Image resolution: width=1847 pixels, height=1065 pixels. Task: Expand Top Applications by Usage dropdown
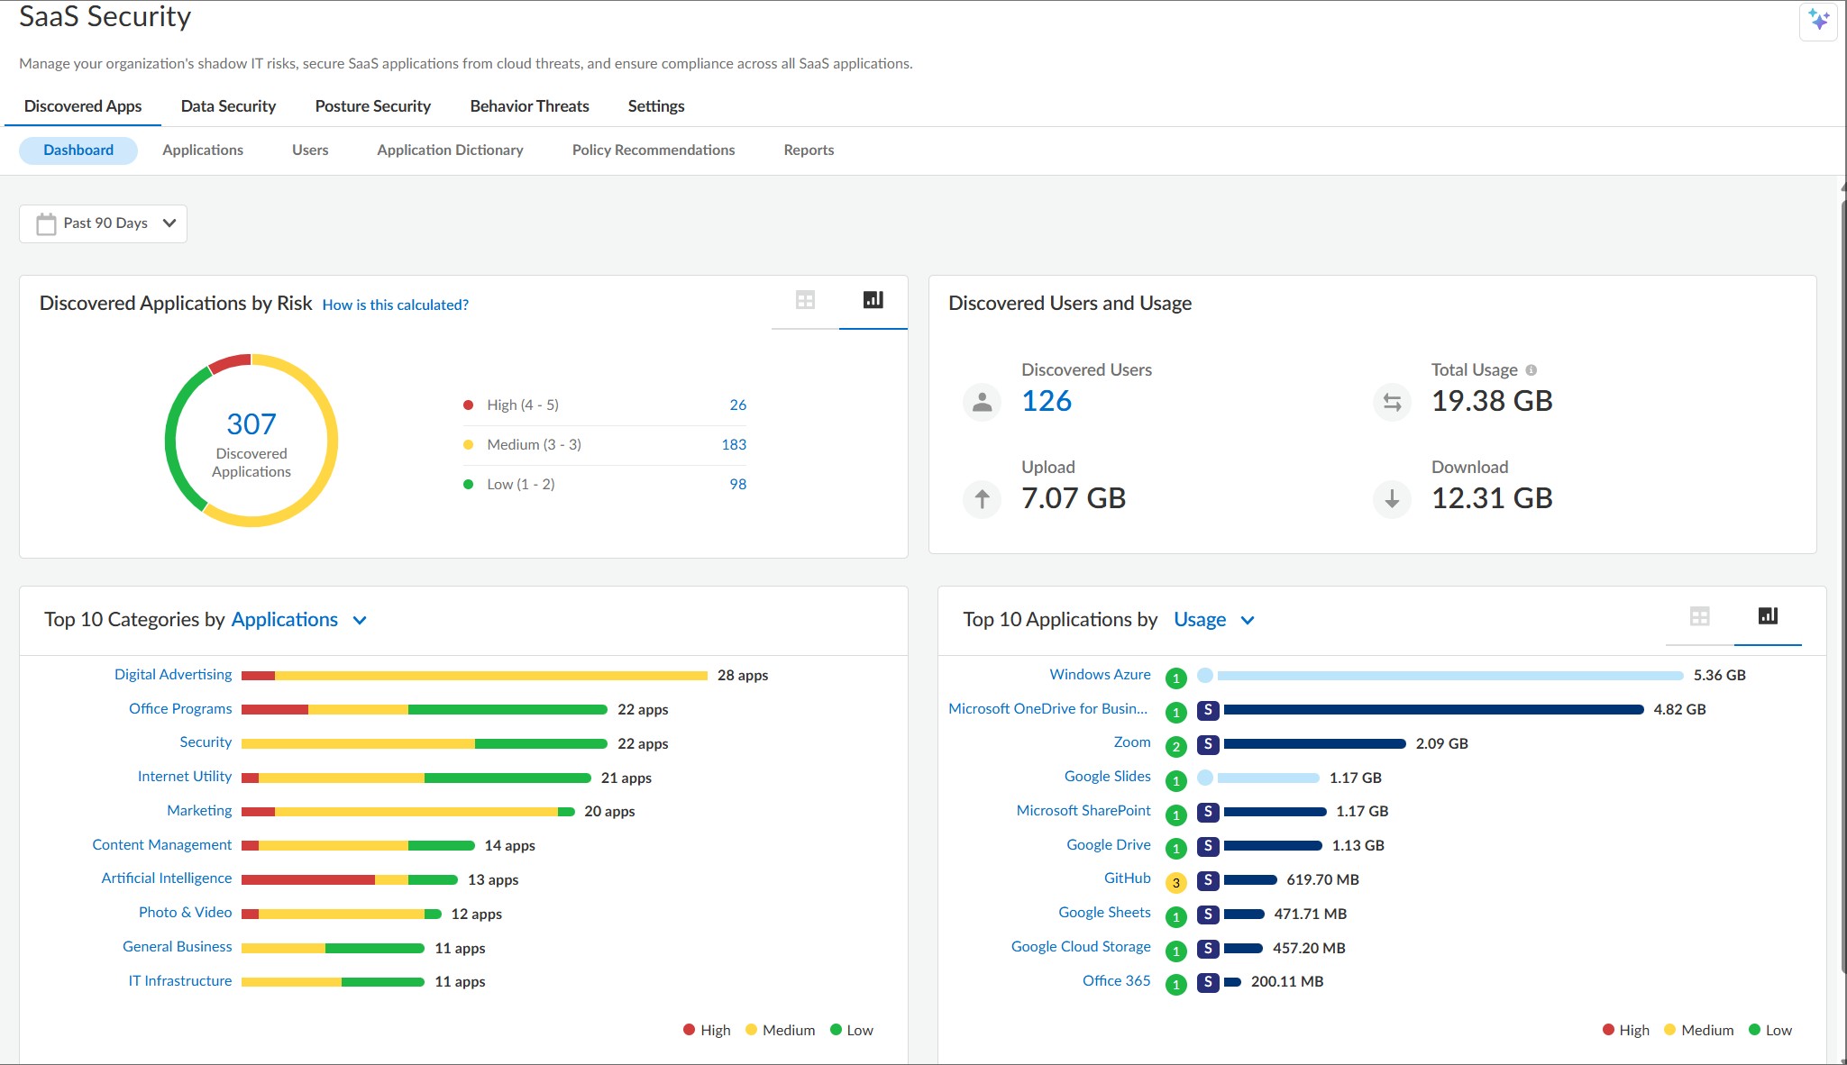[x=1248, y=620]
